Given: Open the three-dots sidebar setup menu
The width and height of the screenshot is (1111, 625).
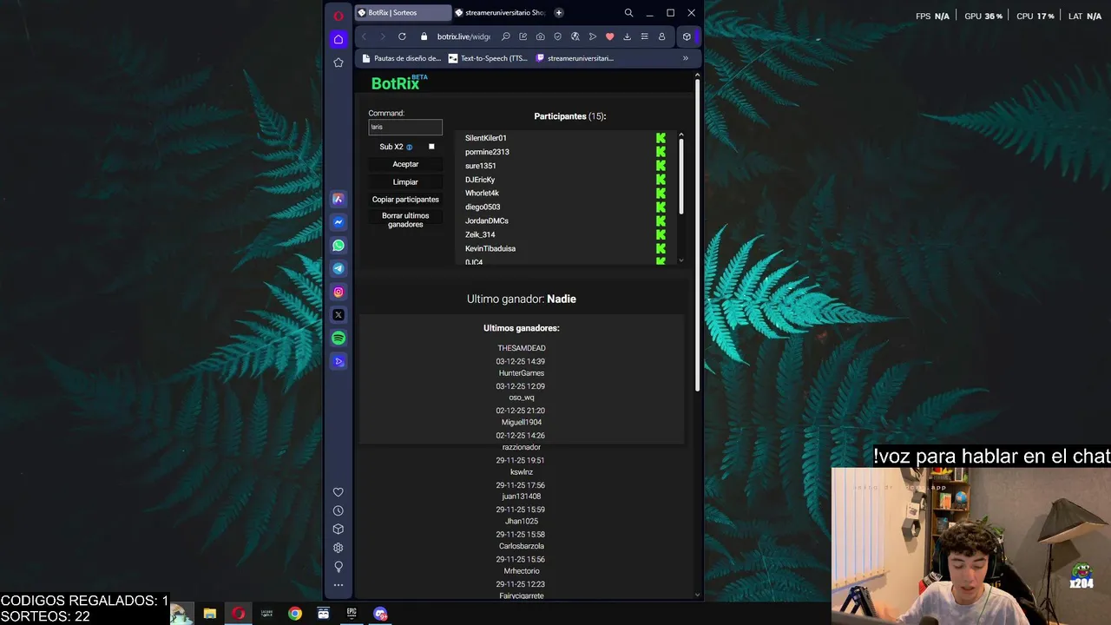Looking at the screenshot, I should tap(339, 585).
